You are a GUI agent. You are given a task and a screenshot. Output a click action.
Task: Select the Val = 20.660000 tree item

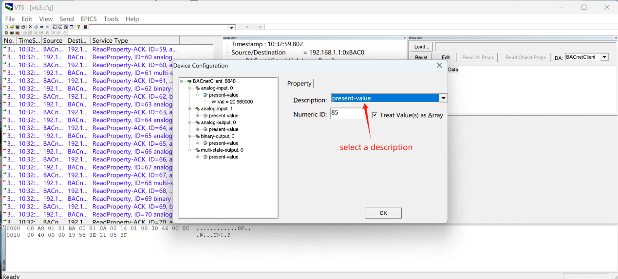pos(235,102)
